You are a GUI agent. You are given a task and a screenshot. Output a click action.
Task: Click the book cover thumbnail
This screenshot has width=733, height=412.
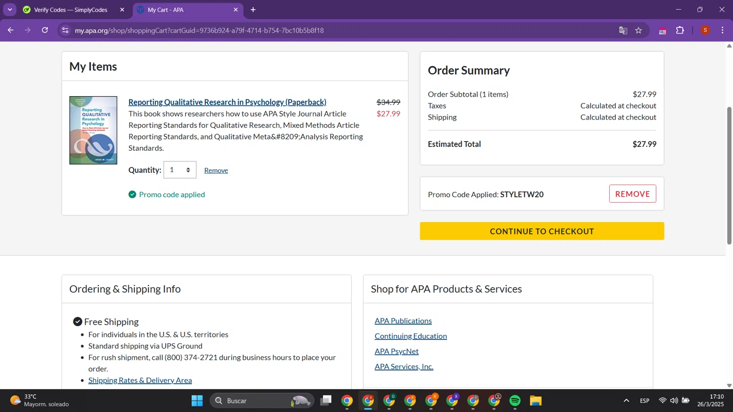click(93, 130)
